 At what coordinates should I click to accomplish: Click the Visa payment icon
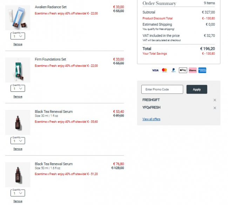coord(155,70)
